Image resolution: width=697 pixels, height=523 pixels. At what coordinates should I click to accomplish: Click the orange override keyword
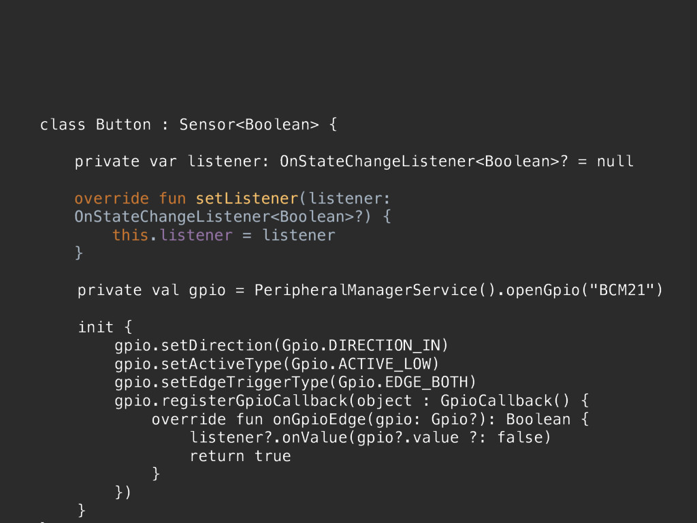112,198
